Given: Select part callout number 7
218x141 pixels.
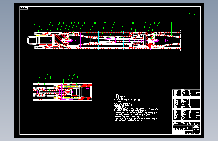Looking at the screenshot, I should (x=59, y=23).
